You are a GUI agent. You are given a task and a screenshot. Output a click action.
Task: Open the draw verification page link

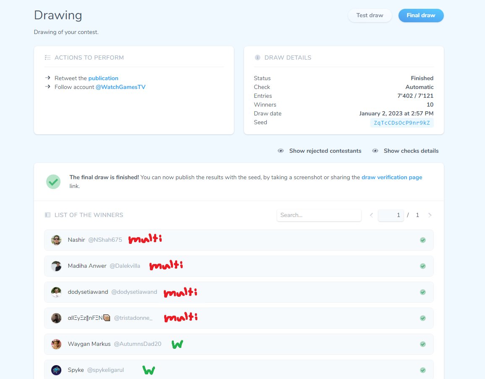pos(392,177)
